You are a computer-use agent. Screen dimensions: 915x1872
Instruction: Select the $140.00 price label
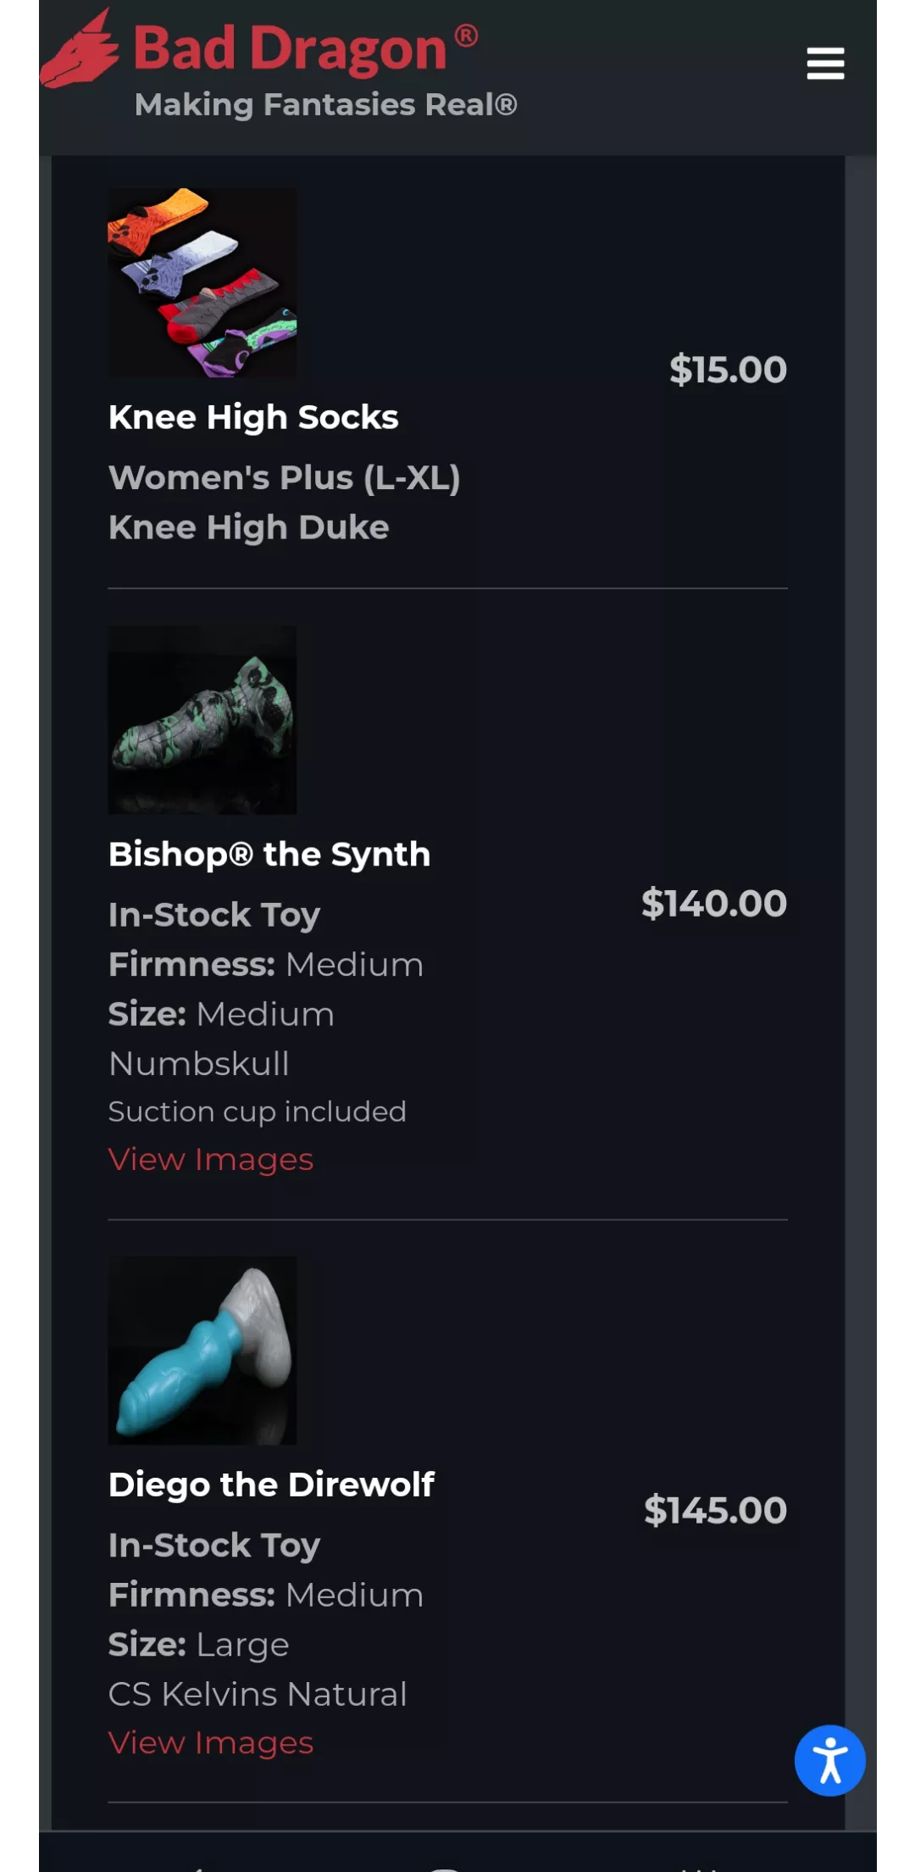click(x=714, y=903)
